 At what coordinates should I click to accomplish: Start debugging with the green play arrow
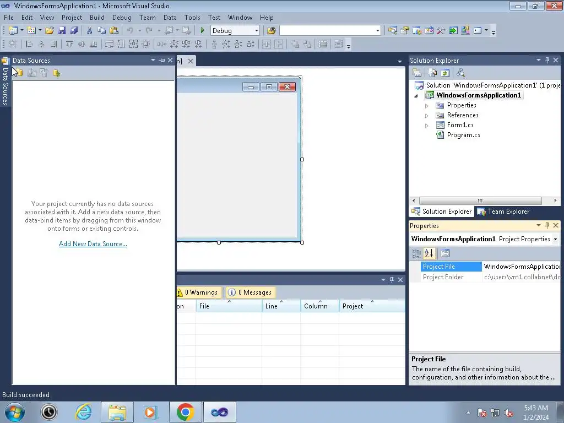tap(202, 31)
